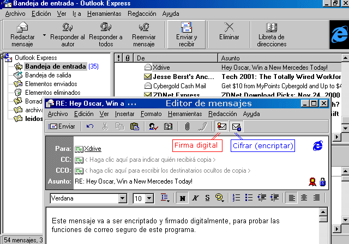
Task: Click the CCO hidden recipients field
Action: (167, 170)
